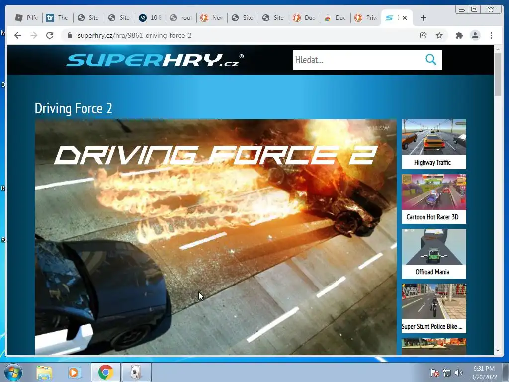Viewport: 509px width, 382px height.
Task: Click the volume speaker tray icon
Action: click(458, 373)
